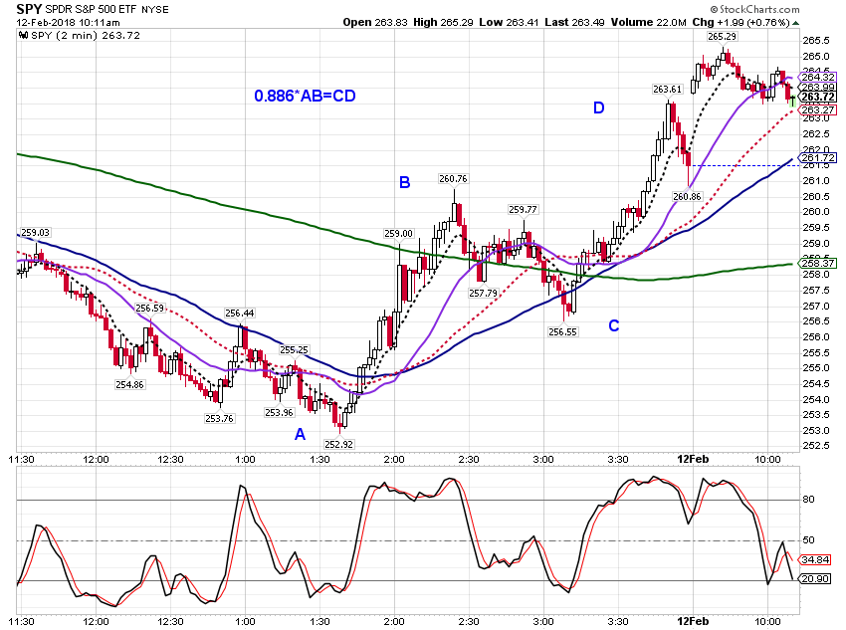846x630 pixels.
Task: Click the red 263.27 moving average tag
Action: tap(818, 110)
